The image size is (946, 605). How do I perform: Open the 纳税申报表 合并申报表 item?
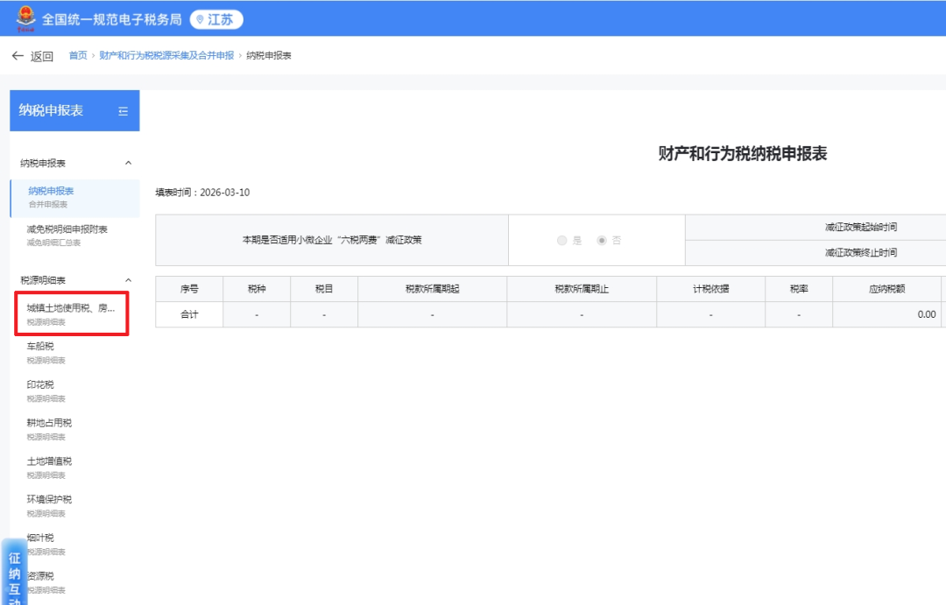pyautogui.click(x=74, y=198)
